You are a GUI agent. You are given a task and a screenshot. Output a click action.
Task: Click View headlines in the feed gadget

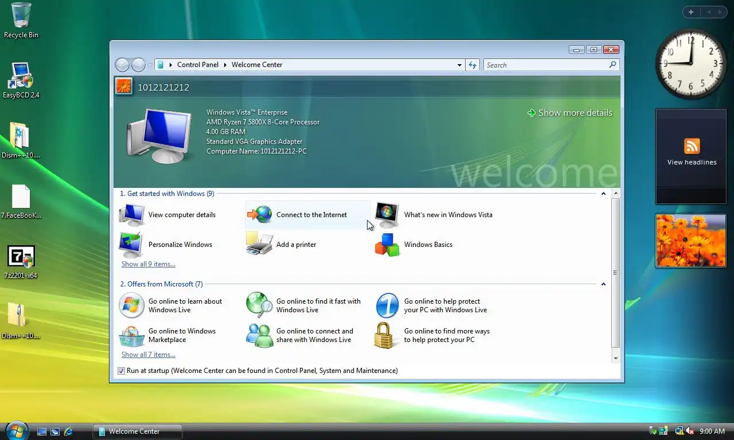click(x=692, y=162)
